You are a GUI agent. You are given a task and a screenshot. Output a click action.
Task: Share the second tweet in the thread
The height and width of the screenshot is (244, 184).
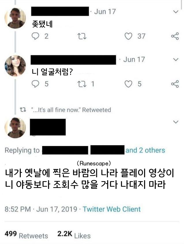coord(175,84)
